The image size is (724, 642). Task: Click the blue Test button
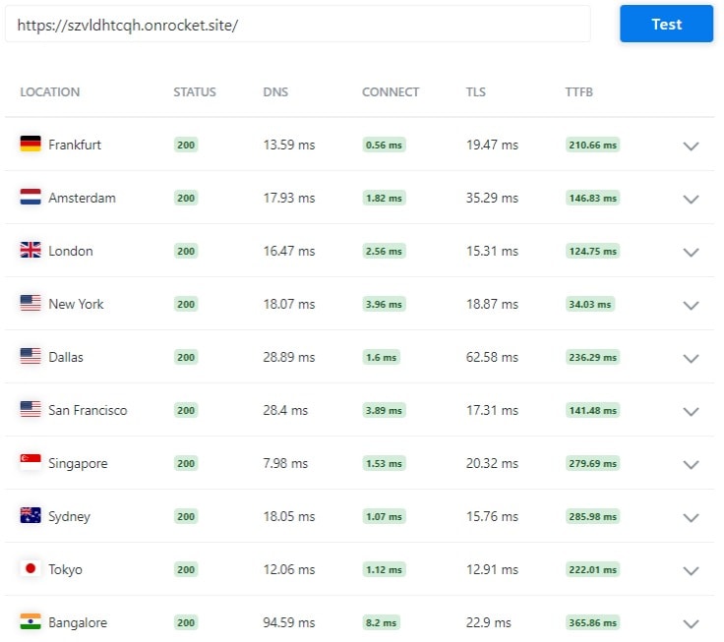click(666, 24)
